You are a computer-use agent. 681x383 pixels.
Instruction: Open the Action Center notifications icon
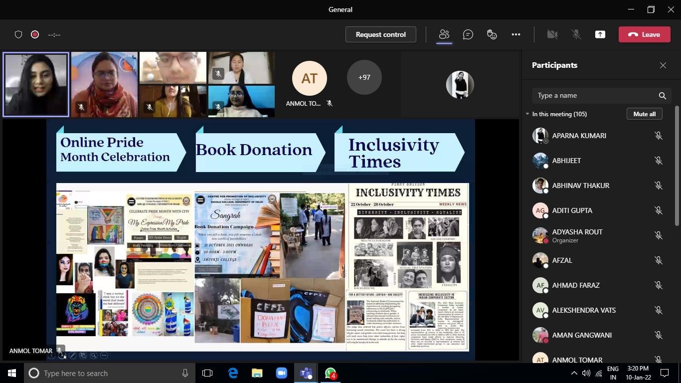pyautogui.click(x=665, y=373)
